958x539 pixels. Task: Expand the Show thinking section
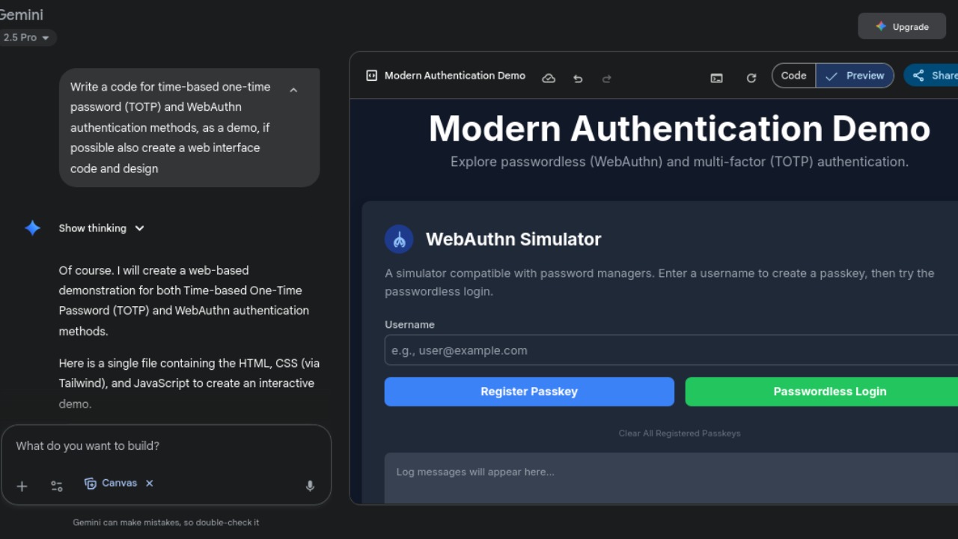click(x=102, y=228)
